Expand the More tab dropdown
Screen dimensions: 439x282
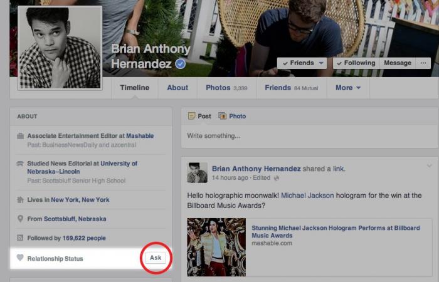pos(347,88)
